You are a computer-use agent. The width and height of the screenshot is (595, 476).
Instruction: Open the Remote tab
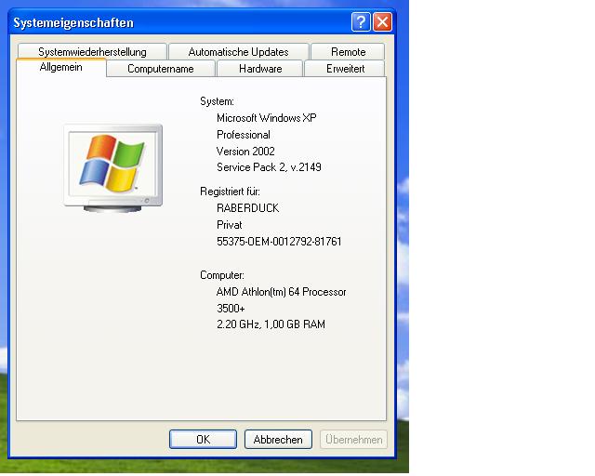pyautogui.click(x=348, y=52)
